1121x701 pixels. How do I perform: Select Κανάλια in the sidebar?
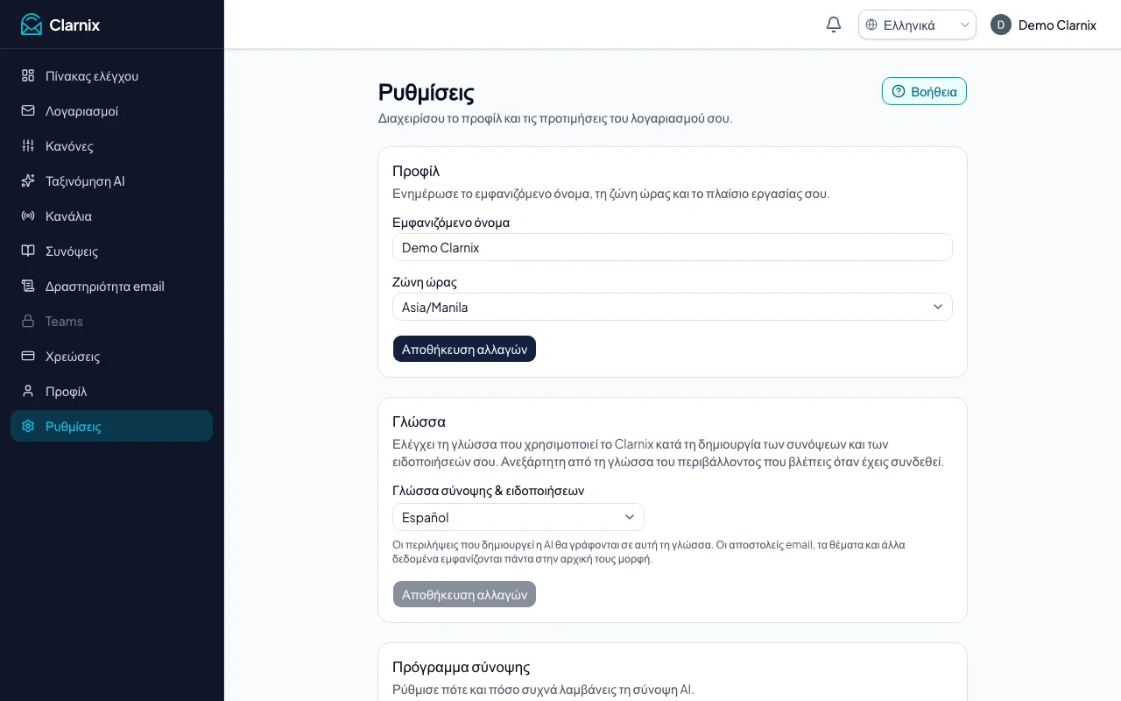coord(111,216)
